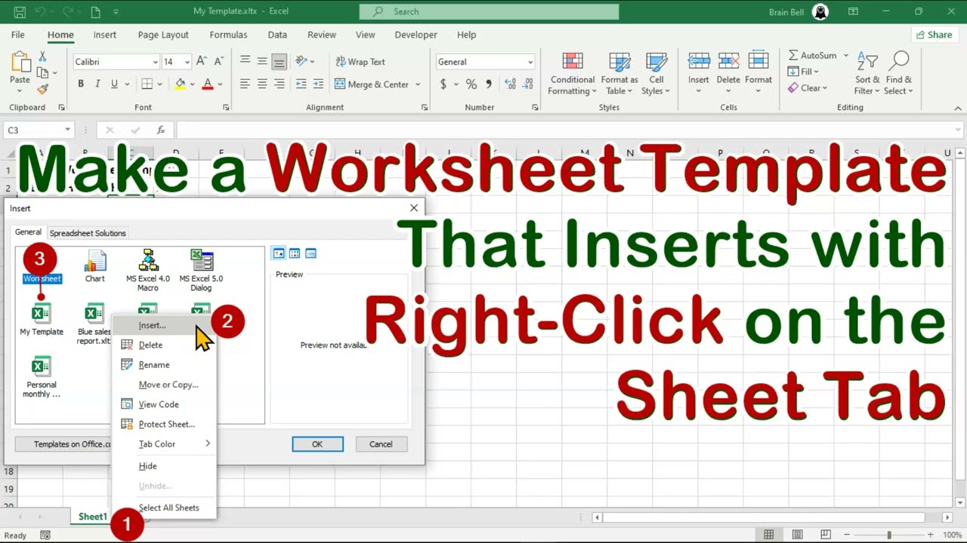The width and height of the screenshot is (967, 543).
Task: Switch to Spreadsheet Solutions tab
Action: coord(88,233)
